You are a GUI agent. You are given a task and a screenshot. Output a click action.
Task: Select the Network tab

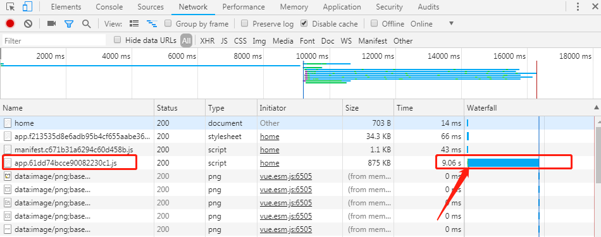pos(193,7)
